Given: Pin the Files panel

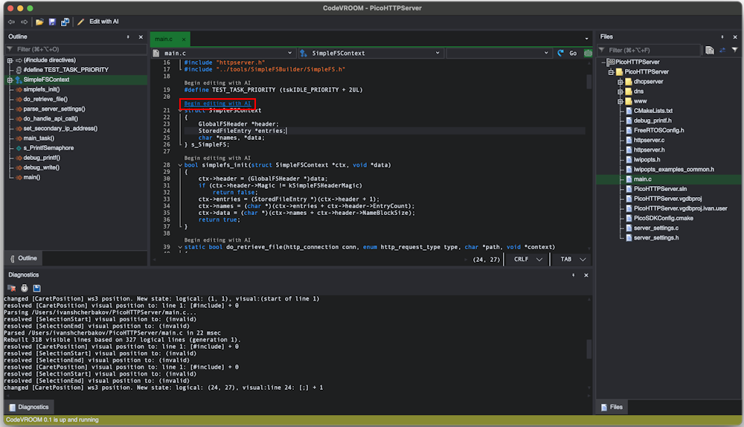Looking at the screenshot, I should point(722,36).
